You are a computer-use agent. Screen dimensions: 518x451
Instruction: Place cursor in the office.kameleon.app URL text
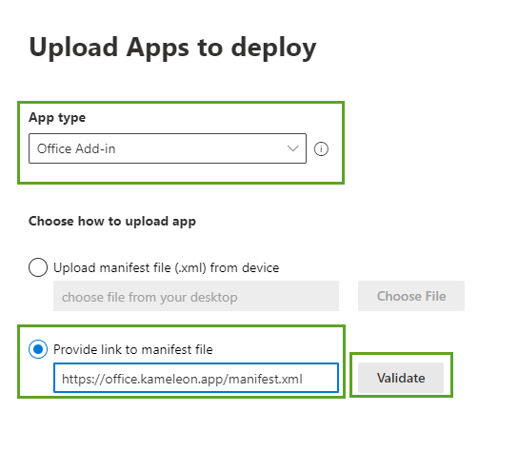point(164,379)
